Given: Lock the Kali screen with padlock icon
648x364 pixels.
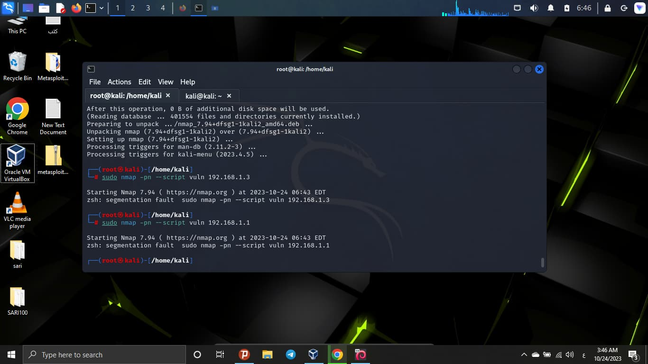Looking at the screenshot, I should point(608,8).
